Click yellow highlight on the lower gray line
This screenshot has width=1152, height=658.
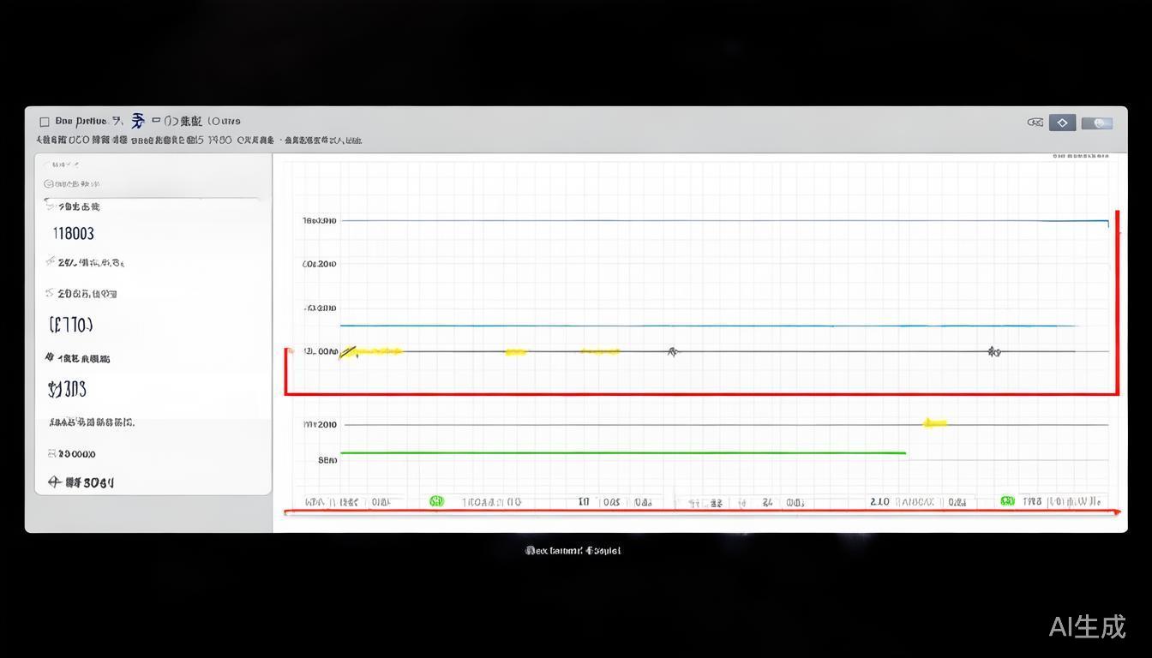[x=934, y=422]
